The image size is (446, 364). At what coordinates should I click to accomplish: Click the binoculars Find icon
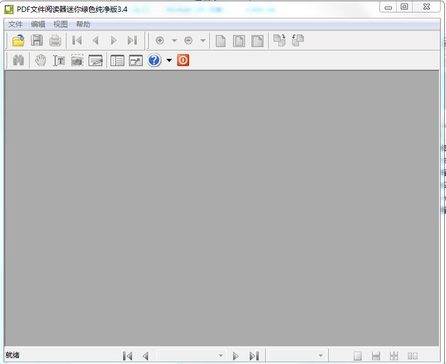click(x=18, y=60)
